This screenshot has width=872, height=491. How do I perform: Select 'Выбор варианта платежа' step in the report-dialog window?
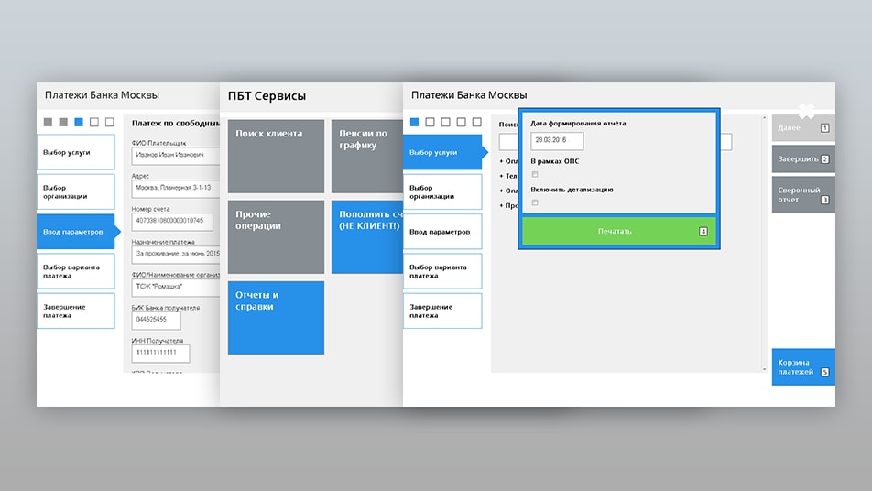(x=442, y=271)
